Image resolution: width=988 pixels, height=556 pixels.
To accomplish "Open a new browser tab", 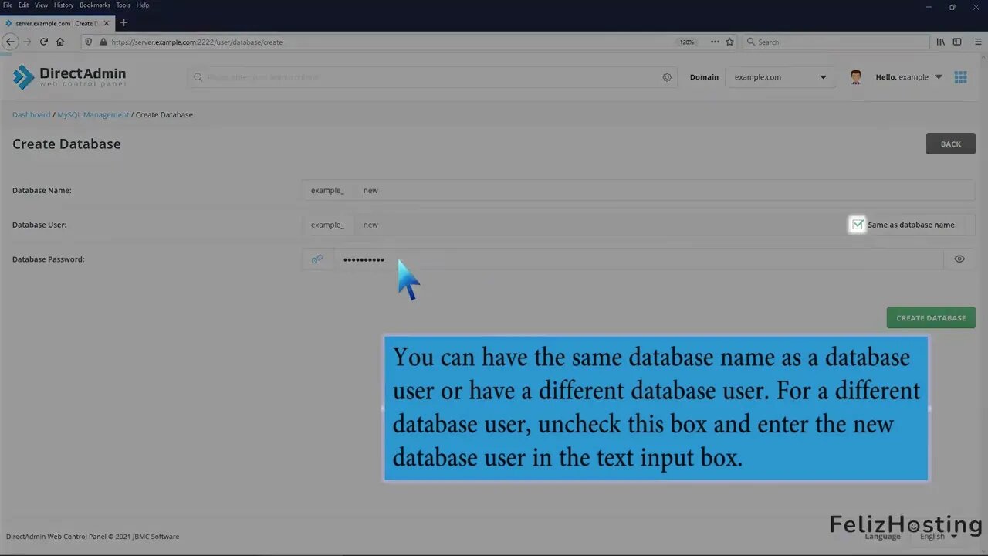I will click(123, 23).
